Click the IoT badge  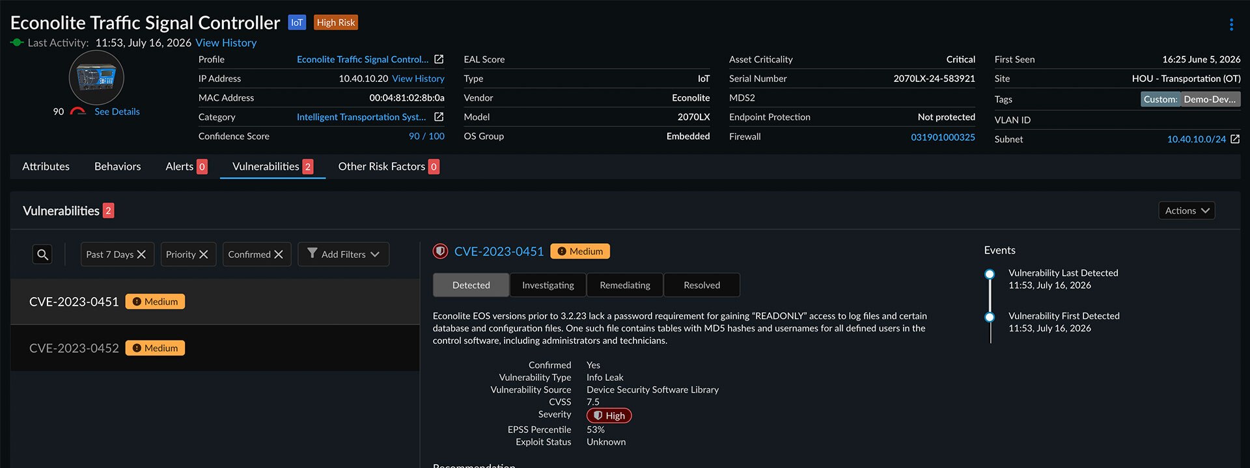coord(297,23)
